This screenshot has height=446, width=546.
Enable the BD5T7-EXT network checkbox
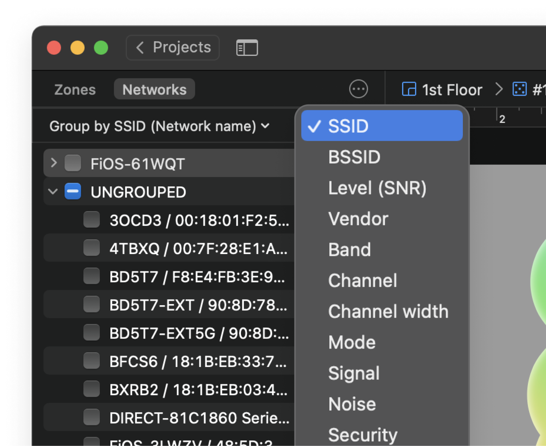[92, 305]
